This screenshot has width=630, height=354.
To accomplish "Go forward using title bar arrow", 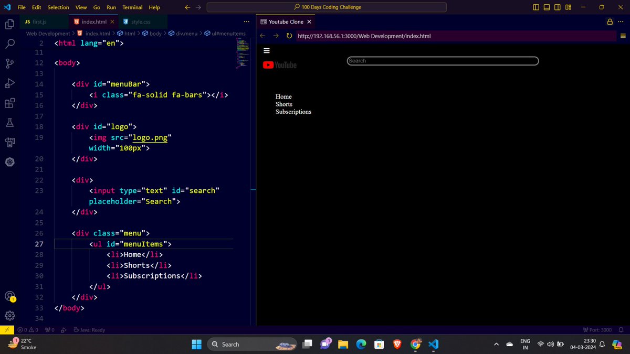I will click(198, 7).
